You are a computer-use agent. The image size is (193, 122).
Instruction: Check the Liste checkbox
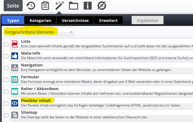point(7,44)
